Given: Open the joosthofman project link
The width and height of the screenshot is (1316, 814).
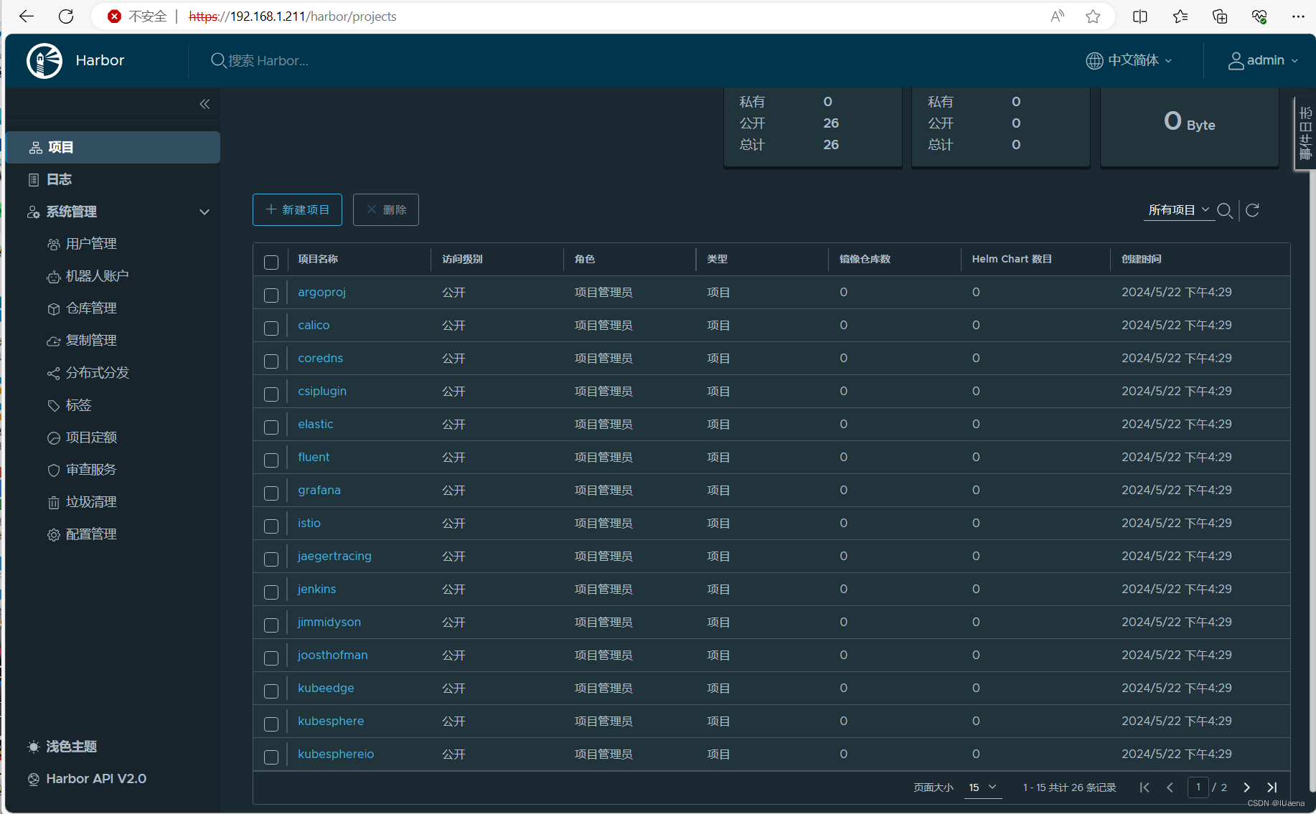Looking at the screenshot, I should coord(332,655).
